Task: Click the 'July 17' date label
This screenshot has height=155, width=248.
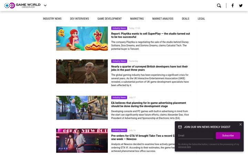Action: tap(132, 97)
